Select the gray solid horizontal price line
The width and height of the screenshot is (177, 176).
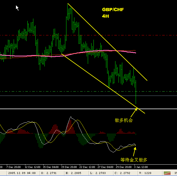click(x=88, y=96)
